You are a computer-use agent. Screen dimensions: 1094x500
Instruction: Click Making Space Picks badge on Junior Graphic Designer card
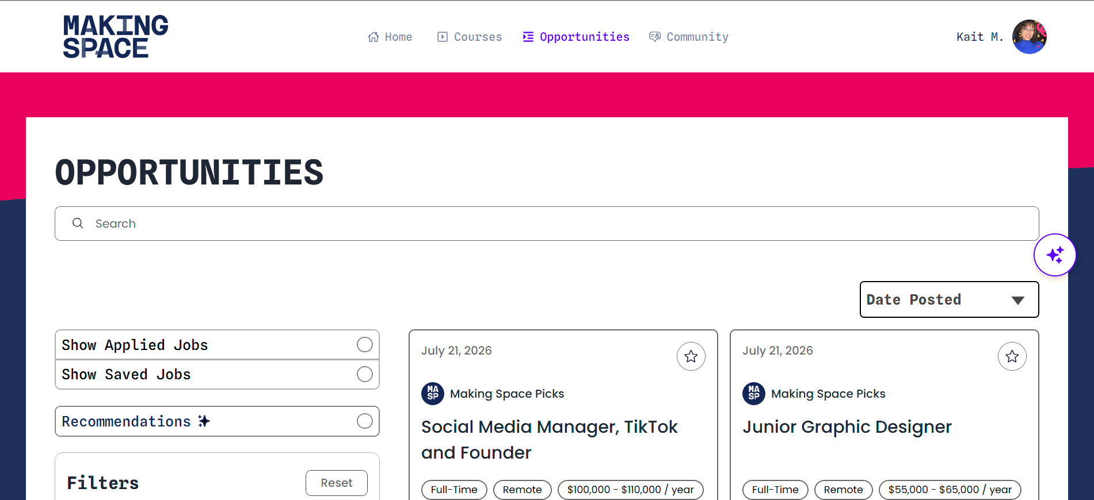(x=754, y=394)
